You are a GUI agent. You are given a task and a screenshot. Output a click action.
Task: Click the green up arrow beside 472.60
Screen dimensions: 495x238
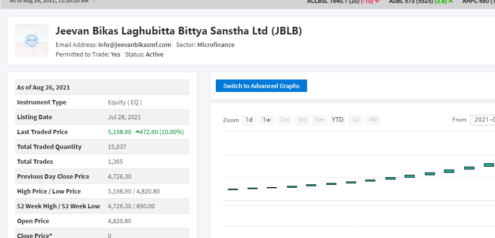[x=137, y=132]
